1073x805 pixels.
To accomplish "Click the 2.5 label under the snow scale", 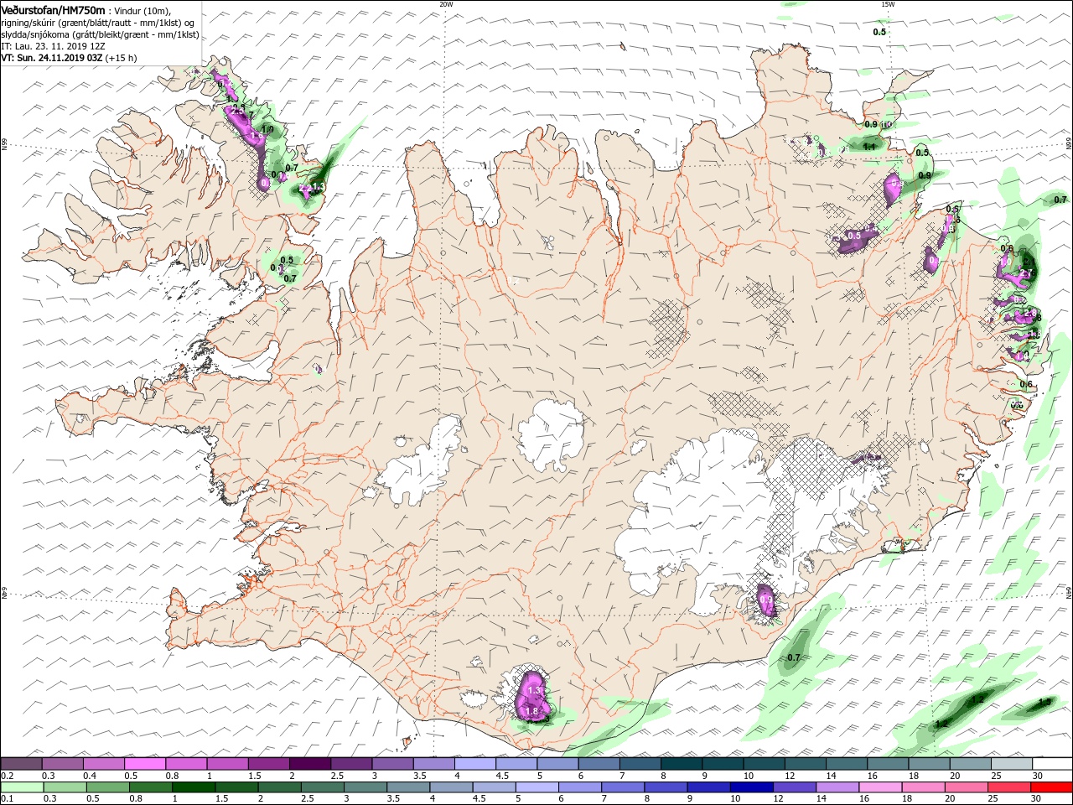I will coord(337,776).
